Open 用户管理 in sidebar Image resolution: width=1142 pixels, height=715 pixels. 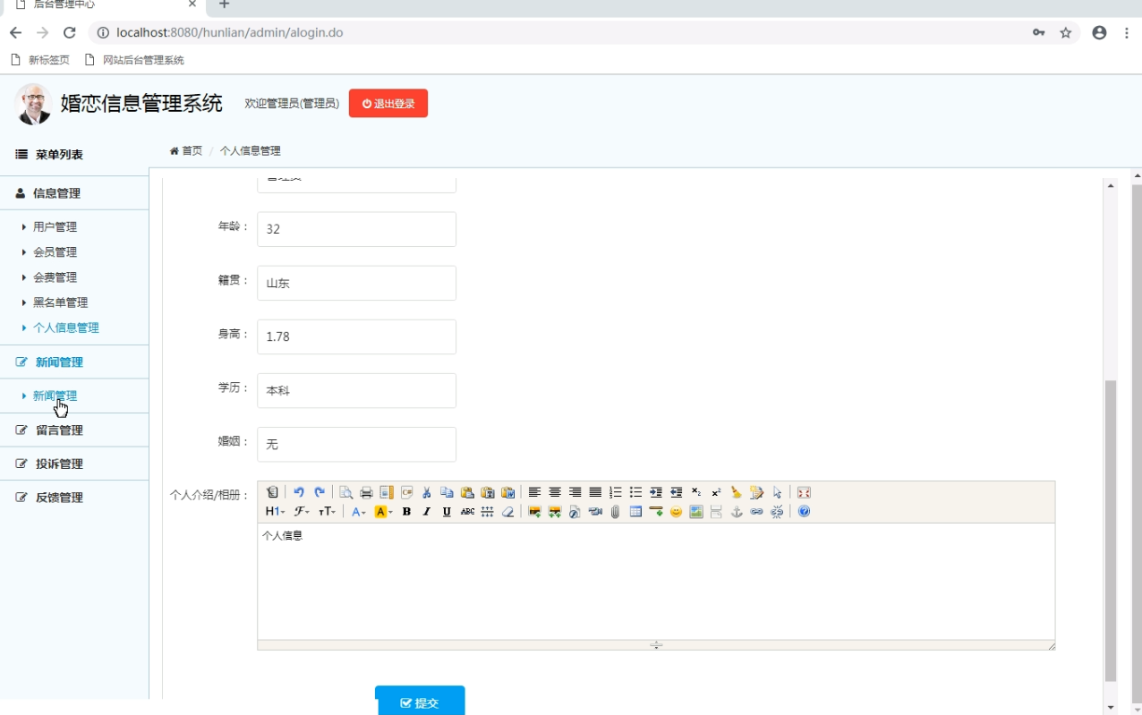click(55, 227)
